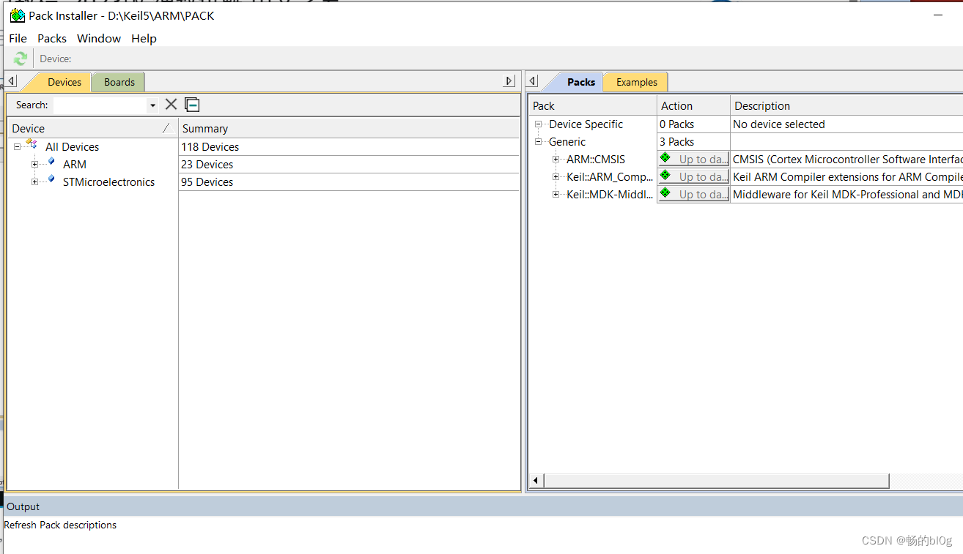Click the left panel scroll-left tab arrow
Image resolution: width=963 pixels, height=554 pixels.
pyautogui.click(x=12, y=81)
